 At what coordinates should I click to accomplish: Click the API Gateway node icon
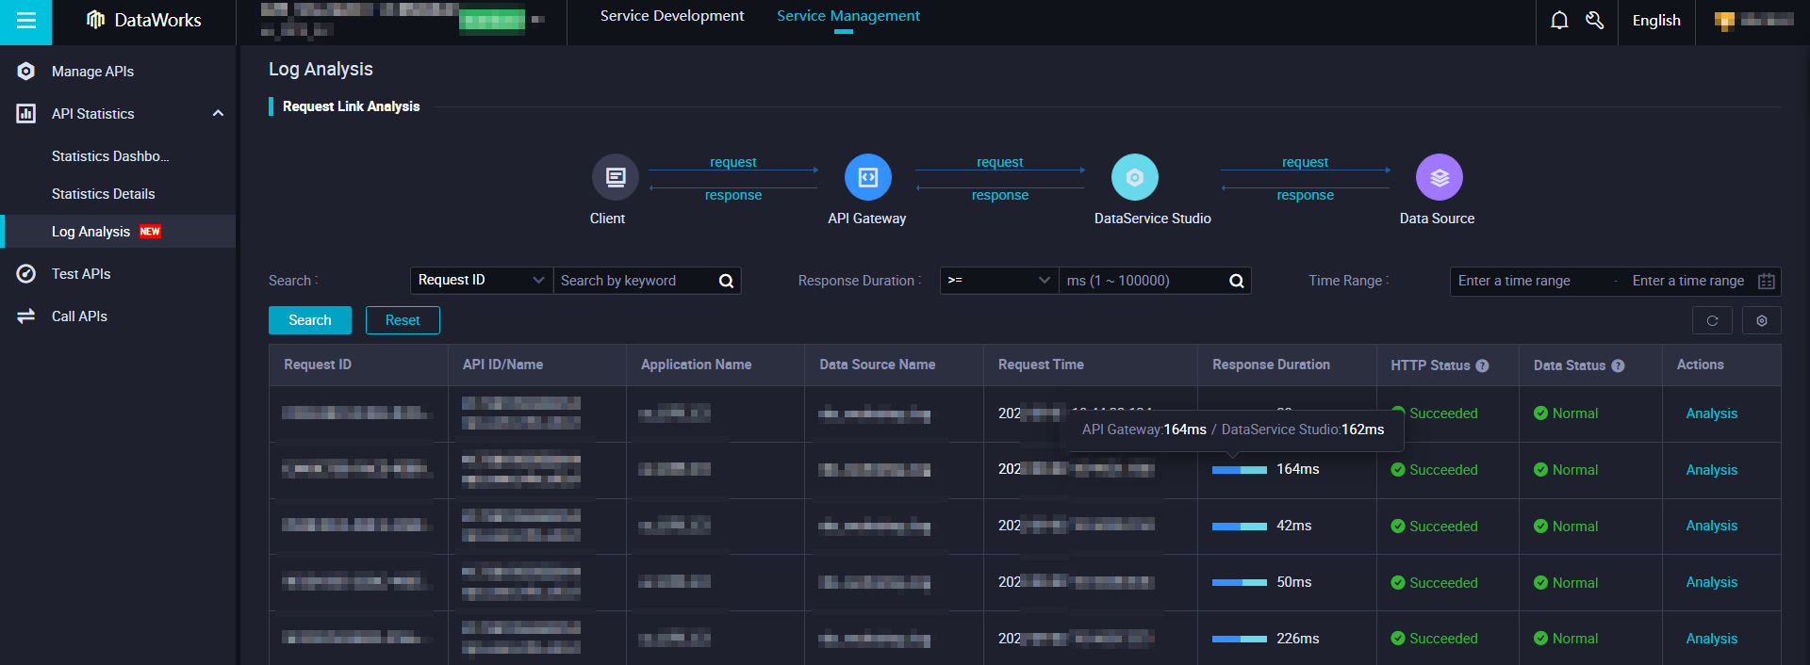867,177
